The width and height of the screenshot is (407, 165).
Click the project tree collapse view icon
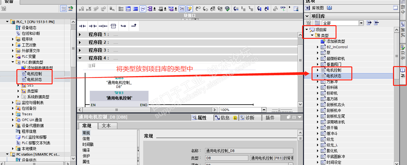click(x=71, y=8)
